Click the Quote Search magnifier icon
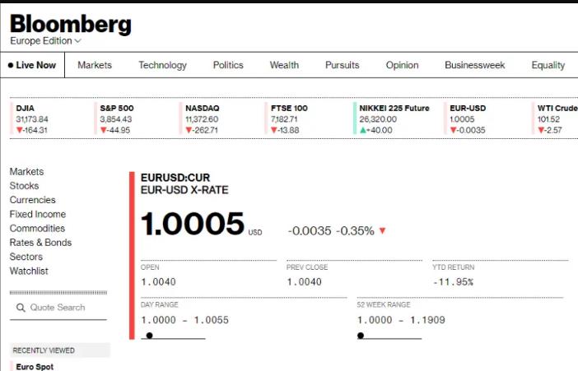Viewport: 578px width, 371px height. tap(21, 308)
